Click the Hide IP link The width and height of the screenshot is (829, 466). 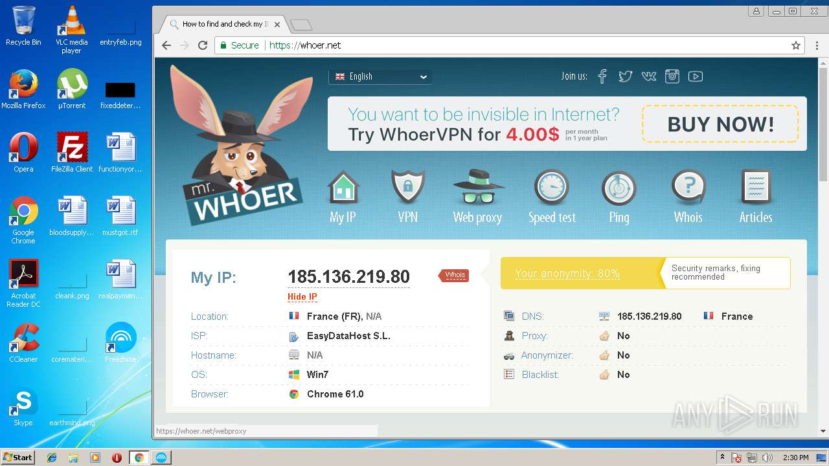pos(302,297)
